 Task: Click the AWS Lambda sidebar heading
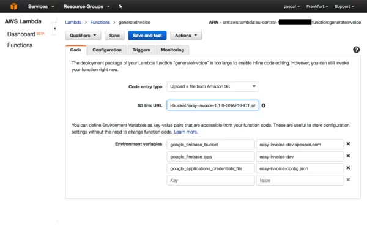coord(23,21)
